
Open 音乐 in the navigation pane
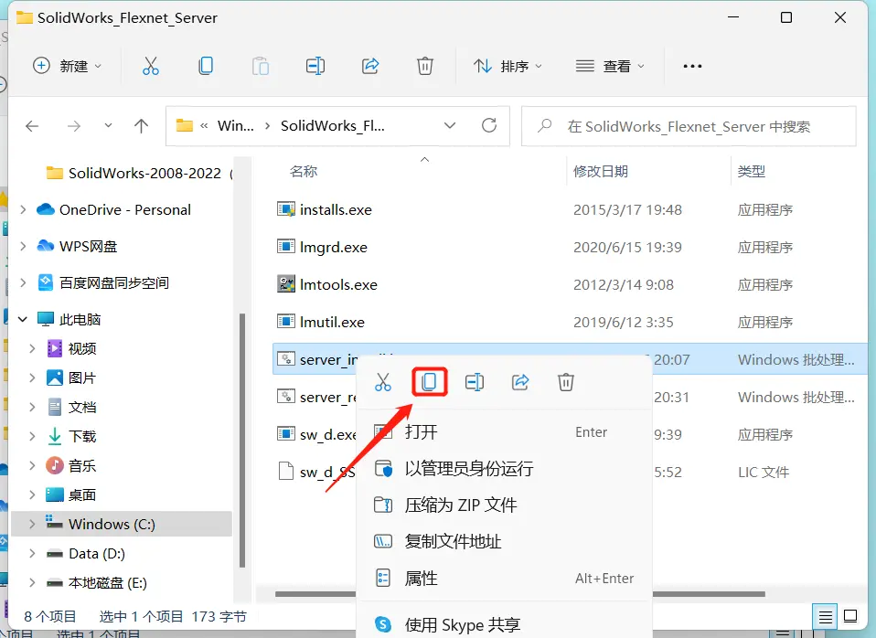point(82,465)
